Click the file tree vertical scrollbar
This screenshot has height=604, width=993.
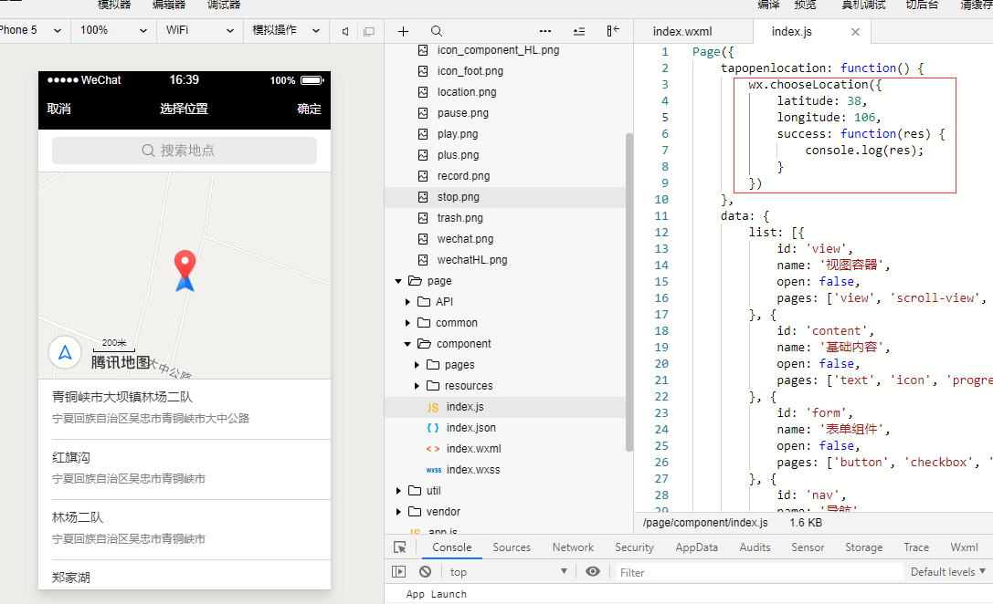629,292
